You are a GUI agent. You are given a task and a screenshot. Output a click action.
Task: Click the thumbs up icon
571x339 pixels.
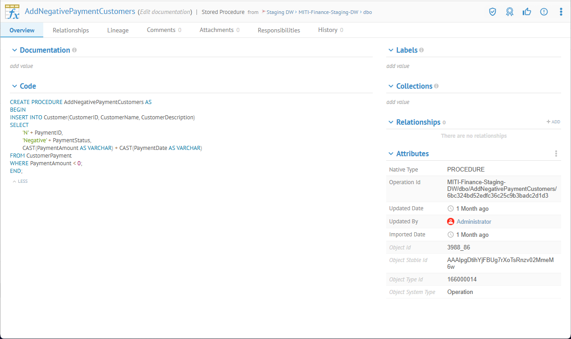pos(527,12)
